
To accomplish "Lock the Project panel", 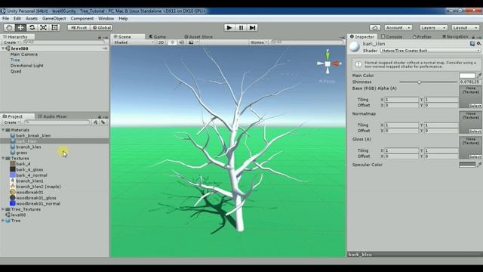I will pyautogui.click(x=100, y=117).
